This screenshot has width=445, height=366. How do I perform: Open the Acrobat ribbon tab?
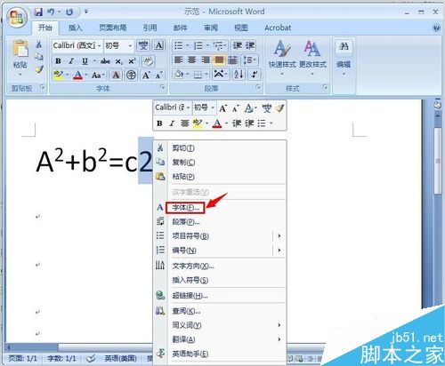(x=278, y=28)
